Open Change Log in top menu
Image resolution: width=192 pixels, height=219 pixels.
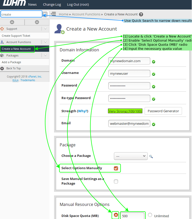click(52, 4)
